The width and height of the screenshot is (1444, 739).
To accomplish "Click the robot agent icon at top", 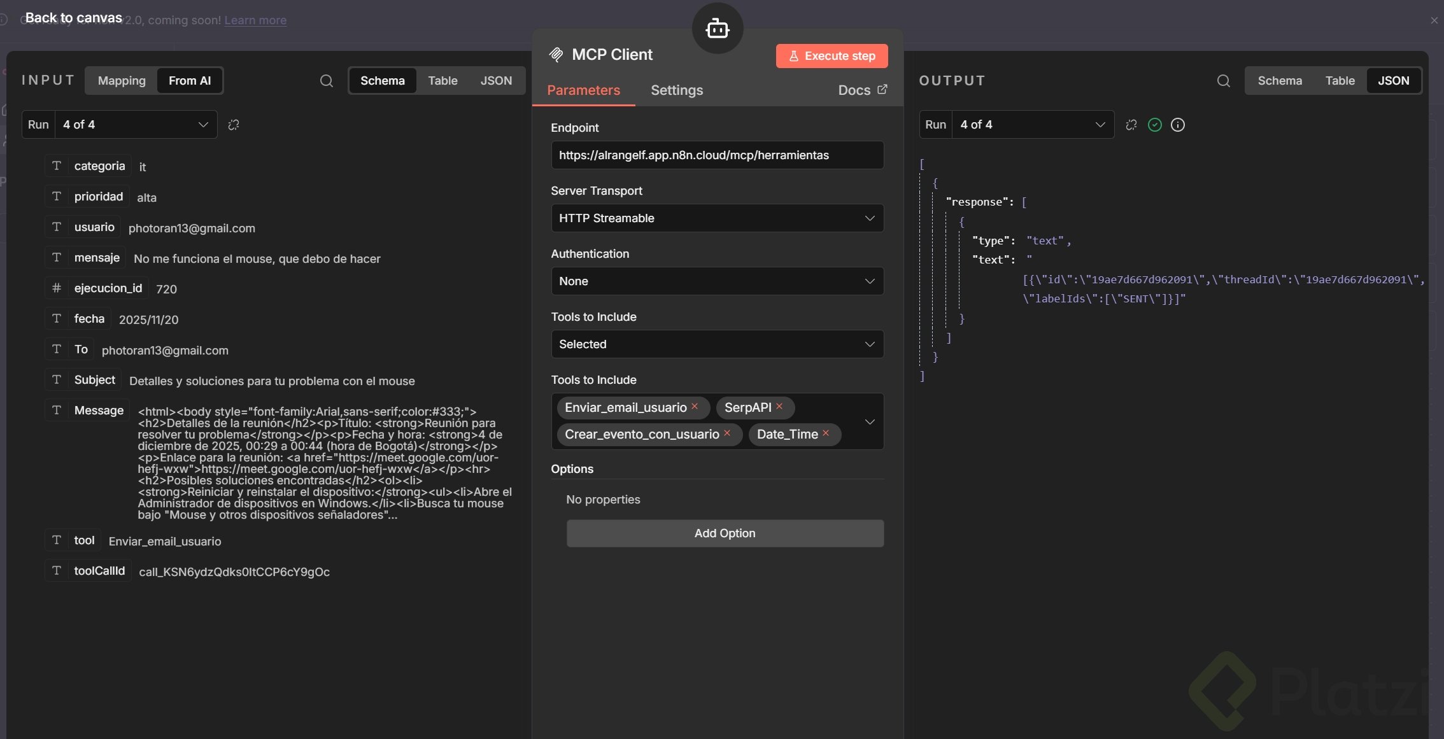I will point(718,29).
